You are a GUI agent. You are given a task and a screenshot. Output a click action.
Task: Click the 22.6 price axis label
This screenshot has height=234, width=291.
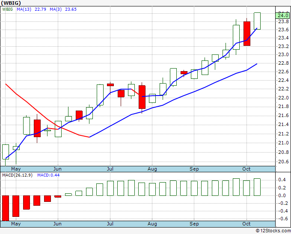click(283, 72)
